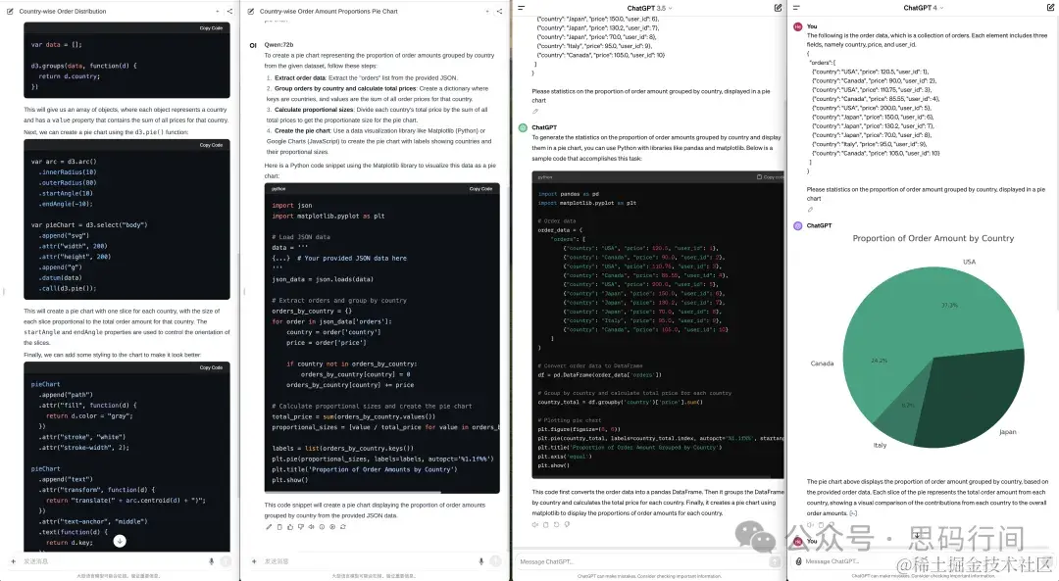Image resolution: width=1059 pixels, height=581 pixels.
Task: Click thumbs-down icon under ChatGPT 3.5 response
Action: point(567,524)
